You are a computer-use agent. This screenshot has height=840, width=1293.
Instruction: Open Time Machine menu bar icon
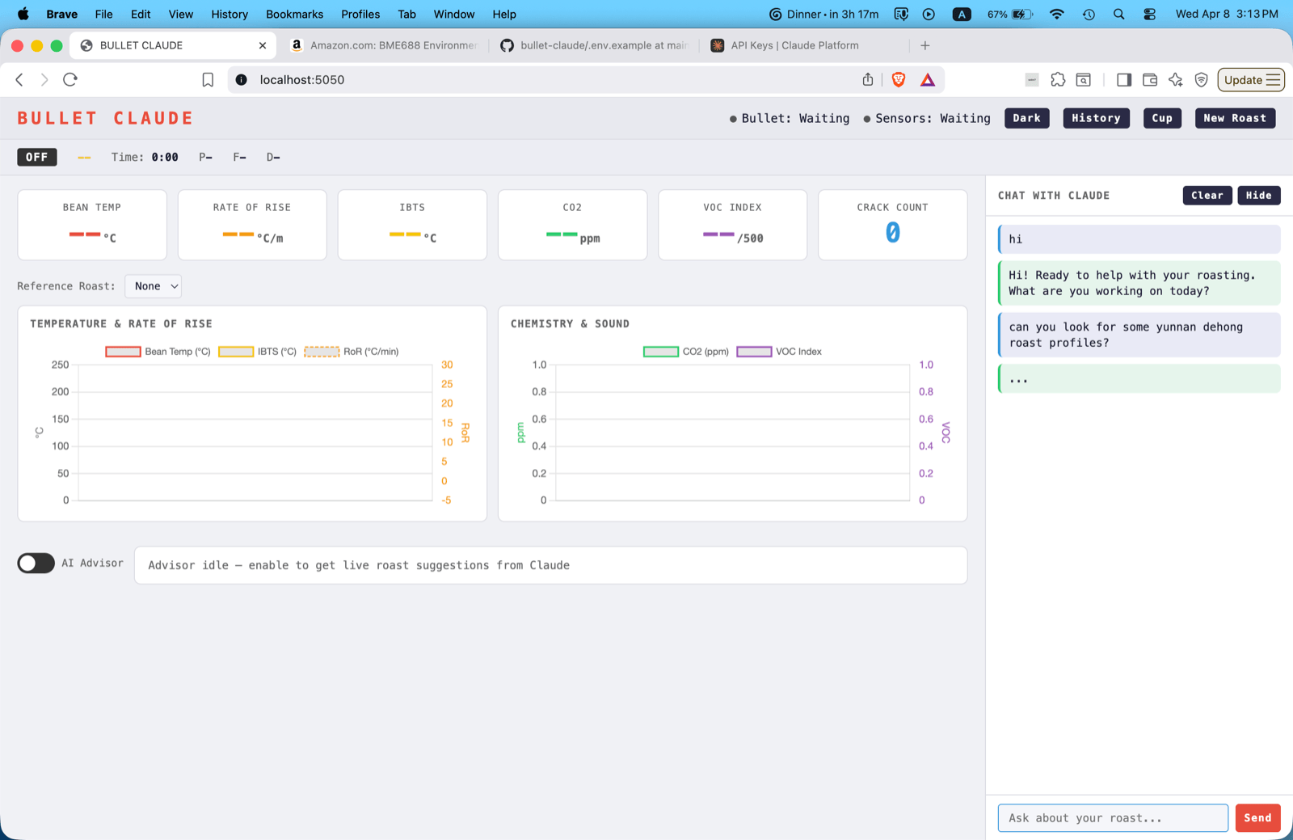click(1089, 14)
